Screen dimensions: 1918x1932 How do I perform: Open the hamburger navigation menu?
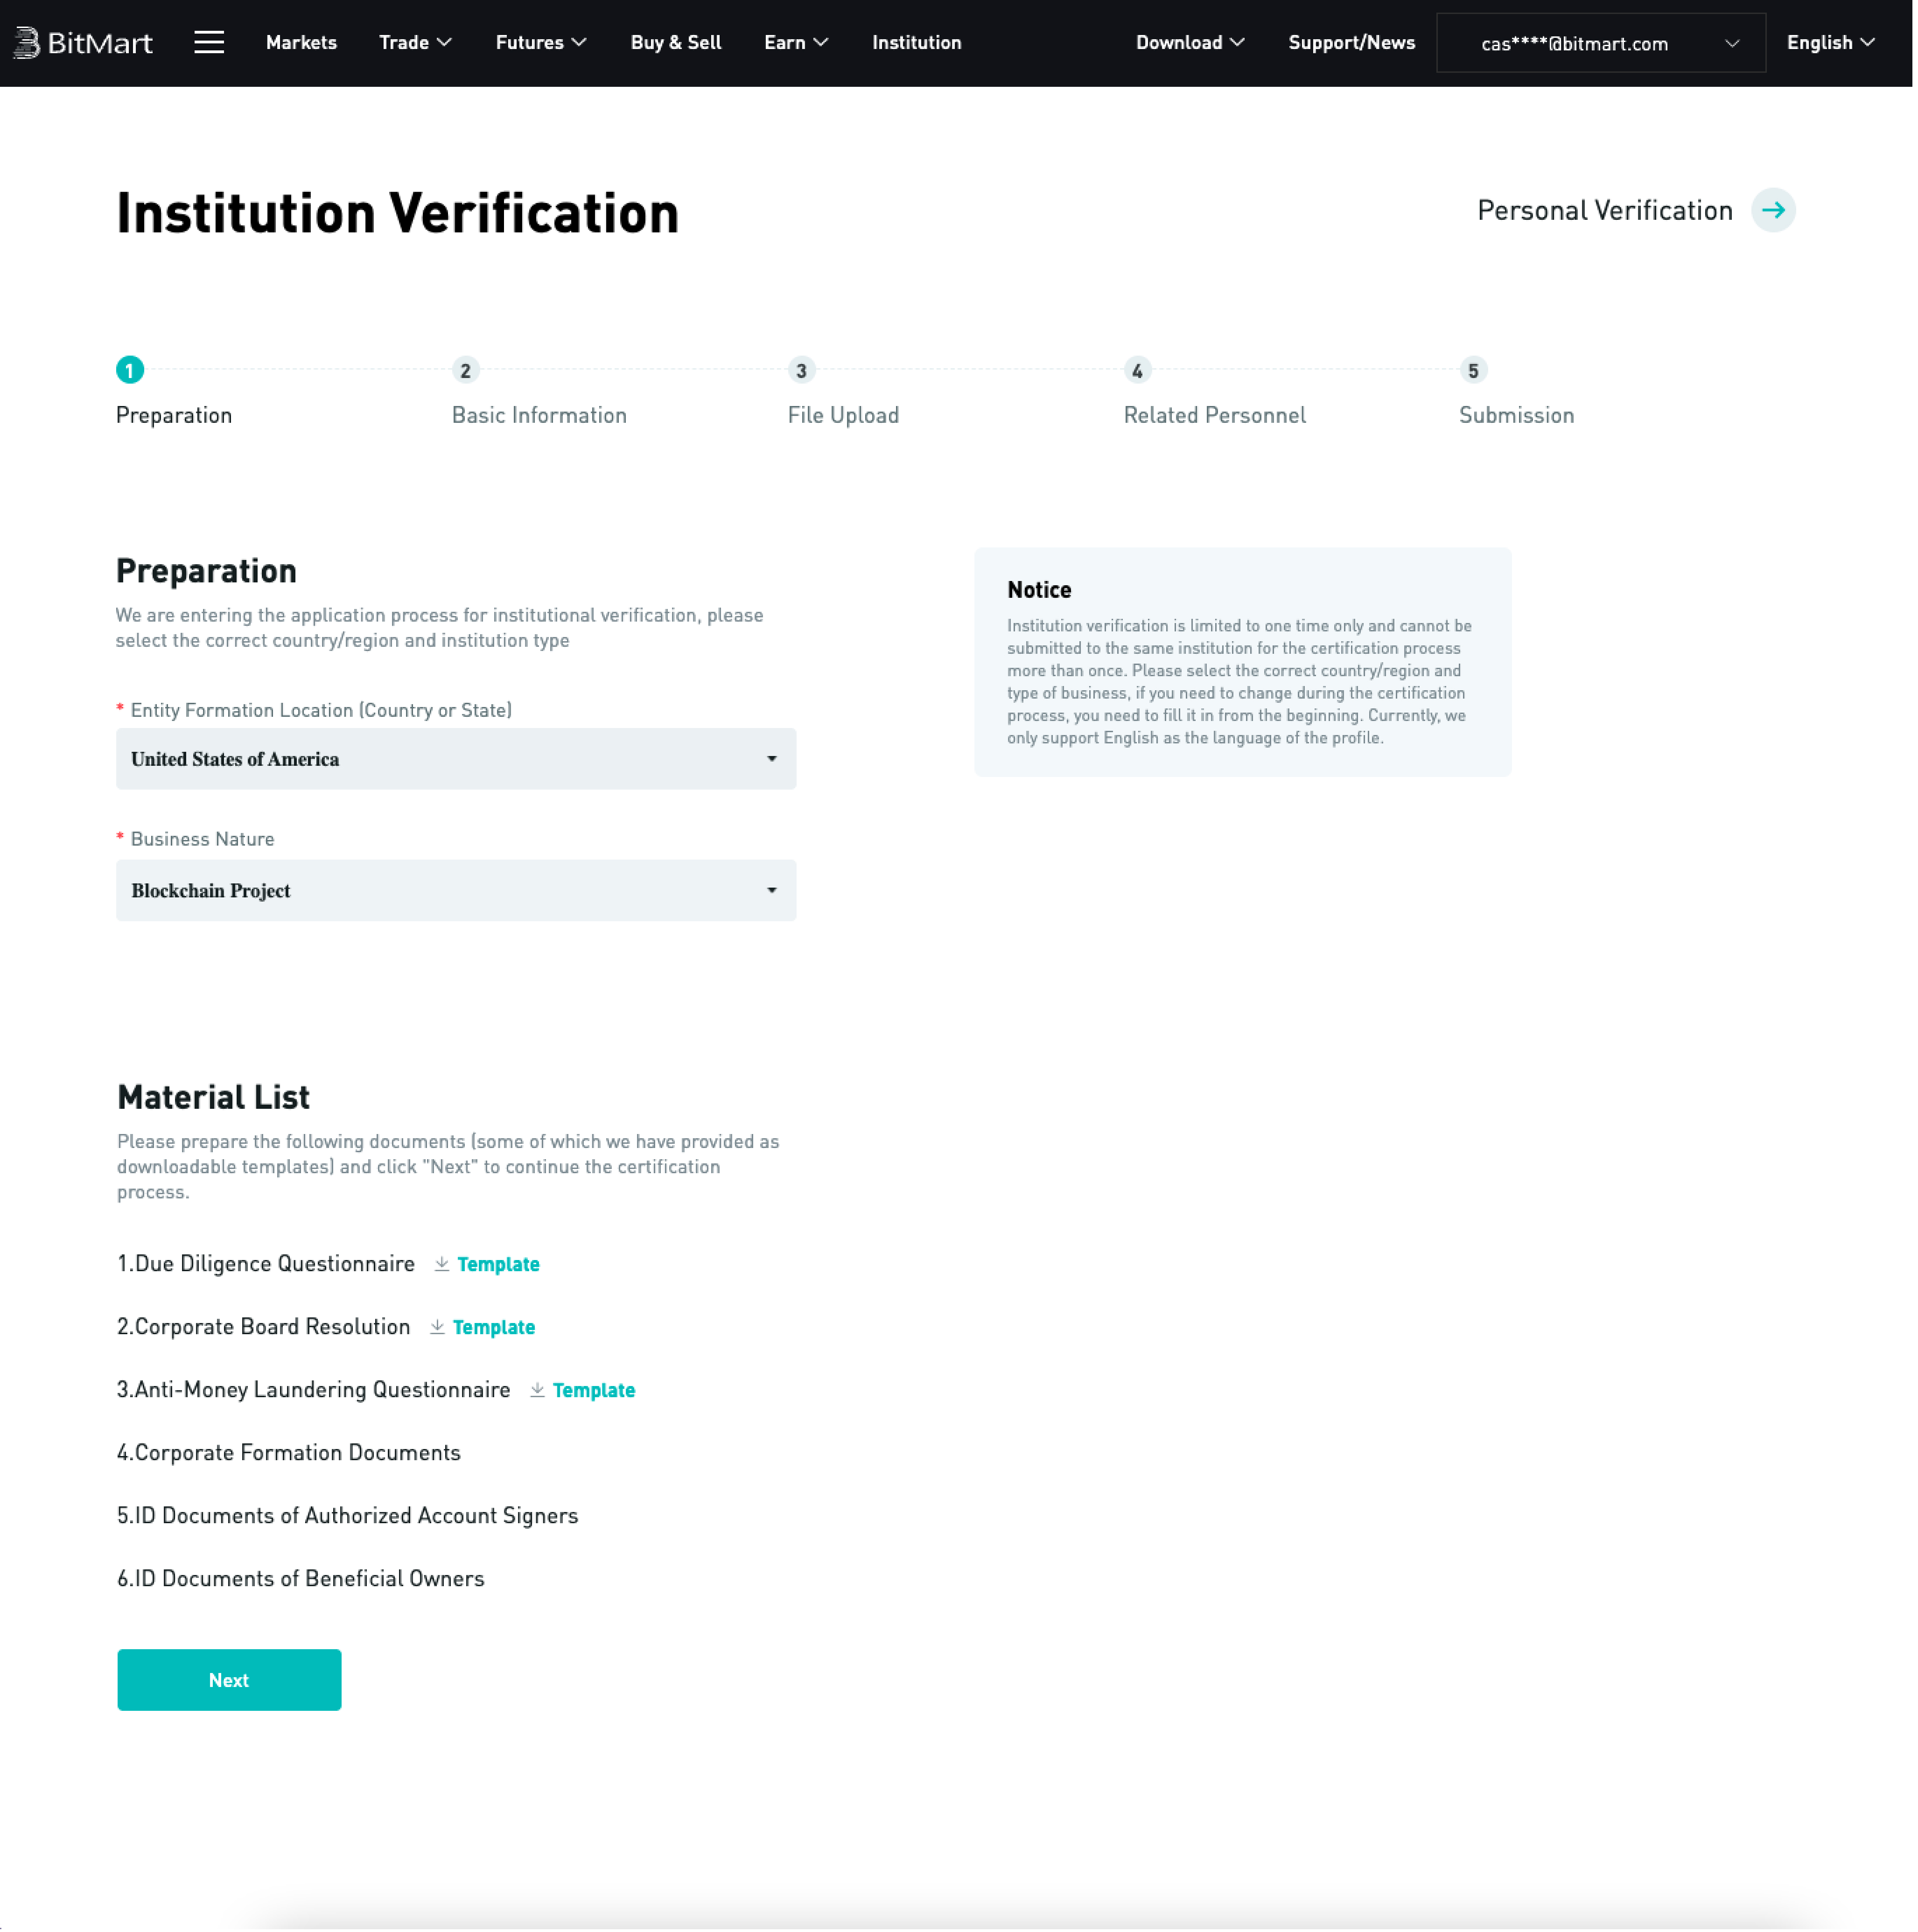point(209,42)
